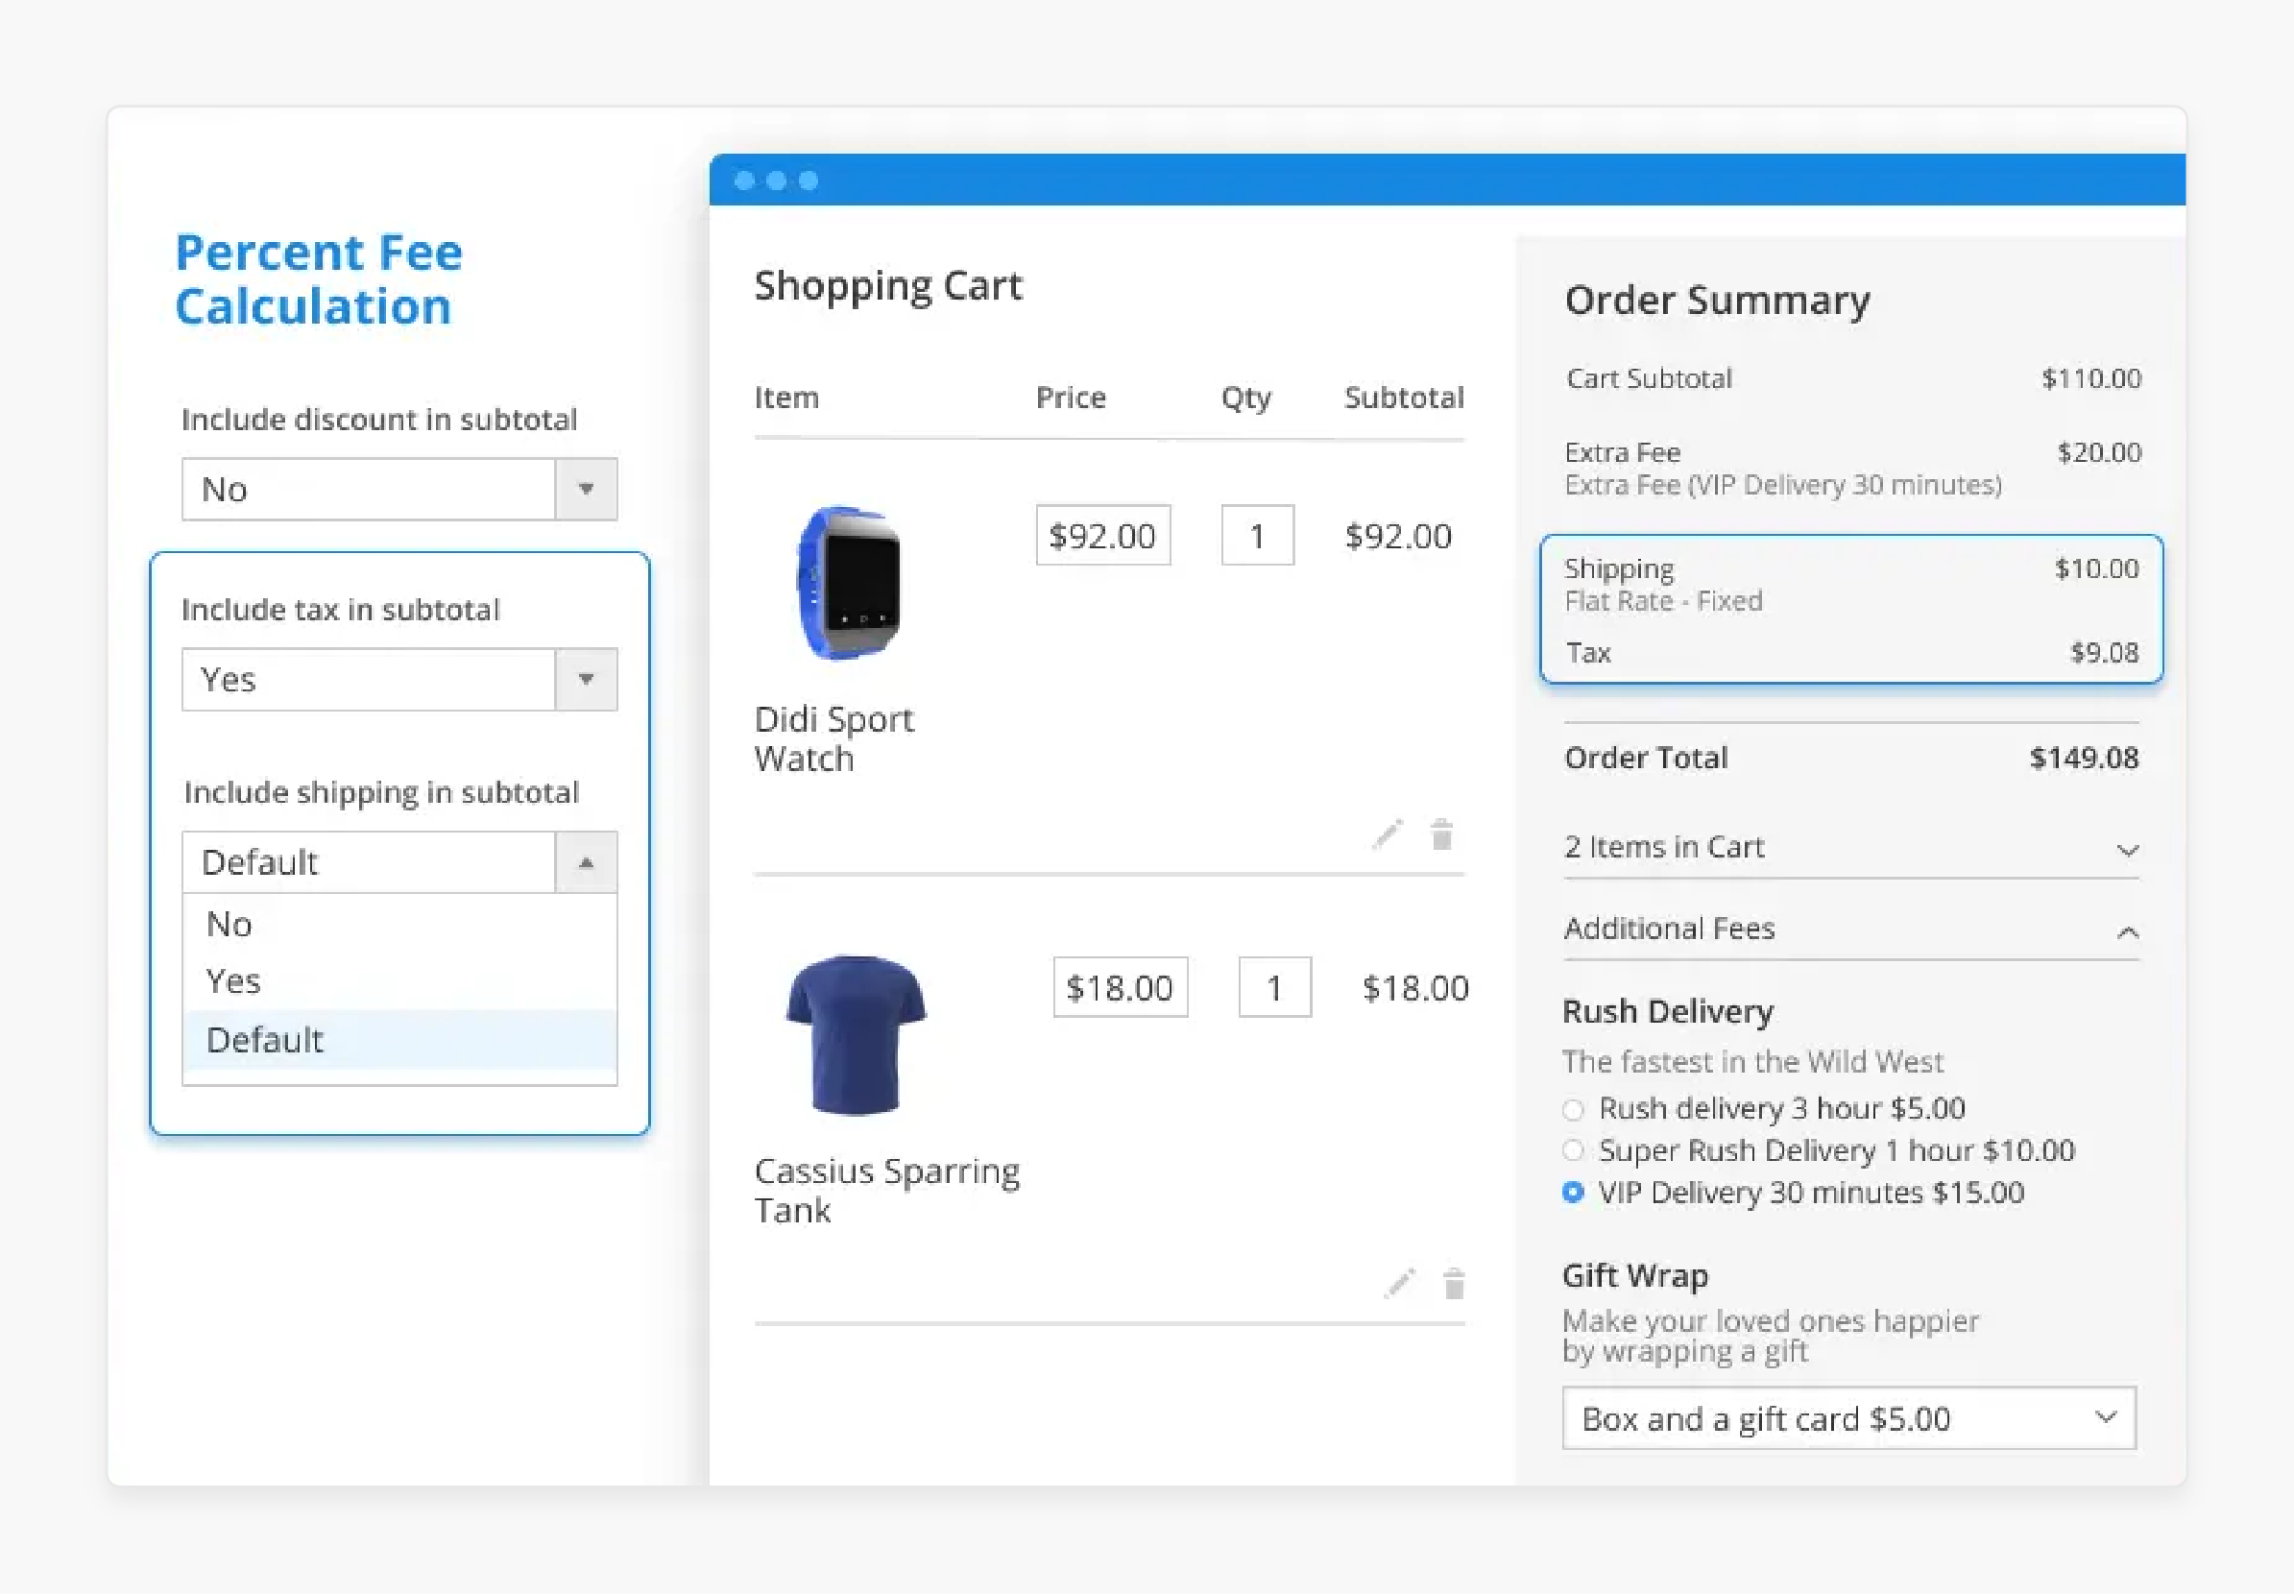
Task: Remove the Cassius Sparring Tank from cart
Action: 1454,1284
